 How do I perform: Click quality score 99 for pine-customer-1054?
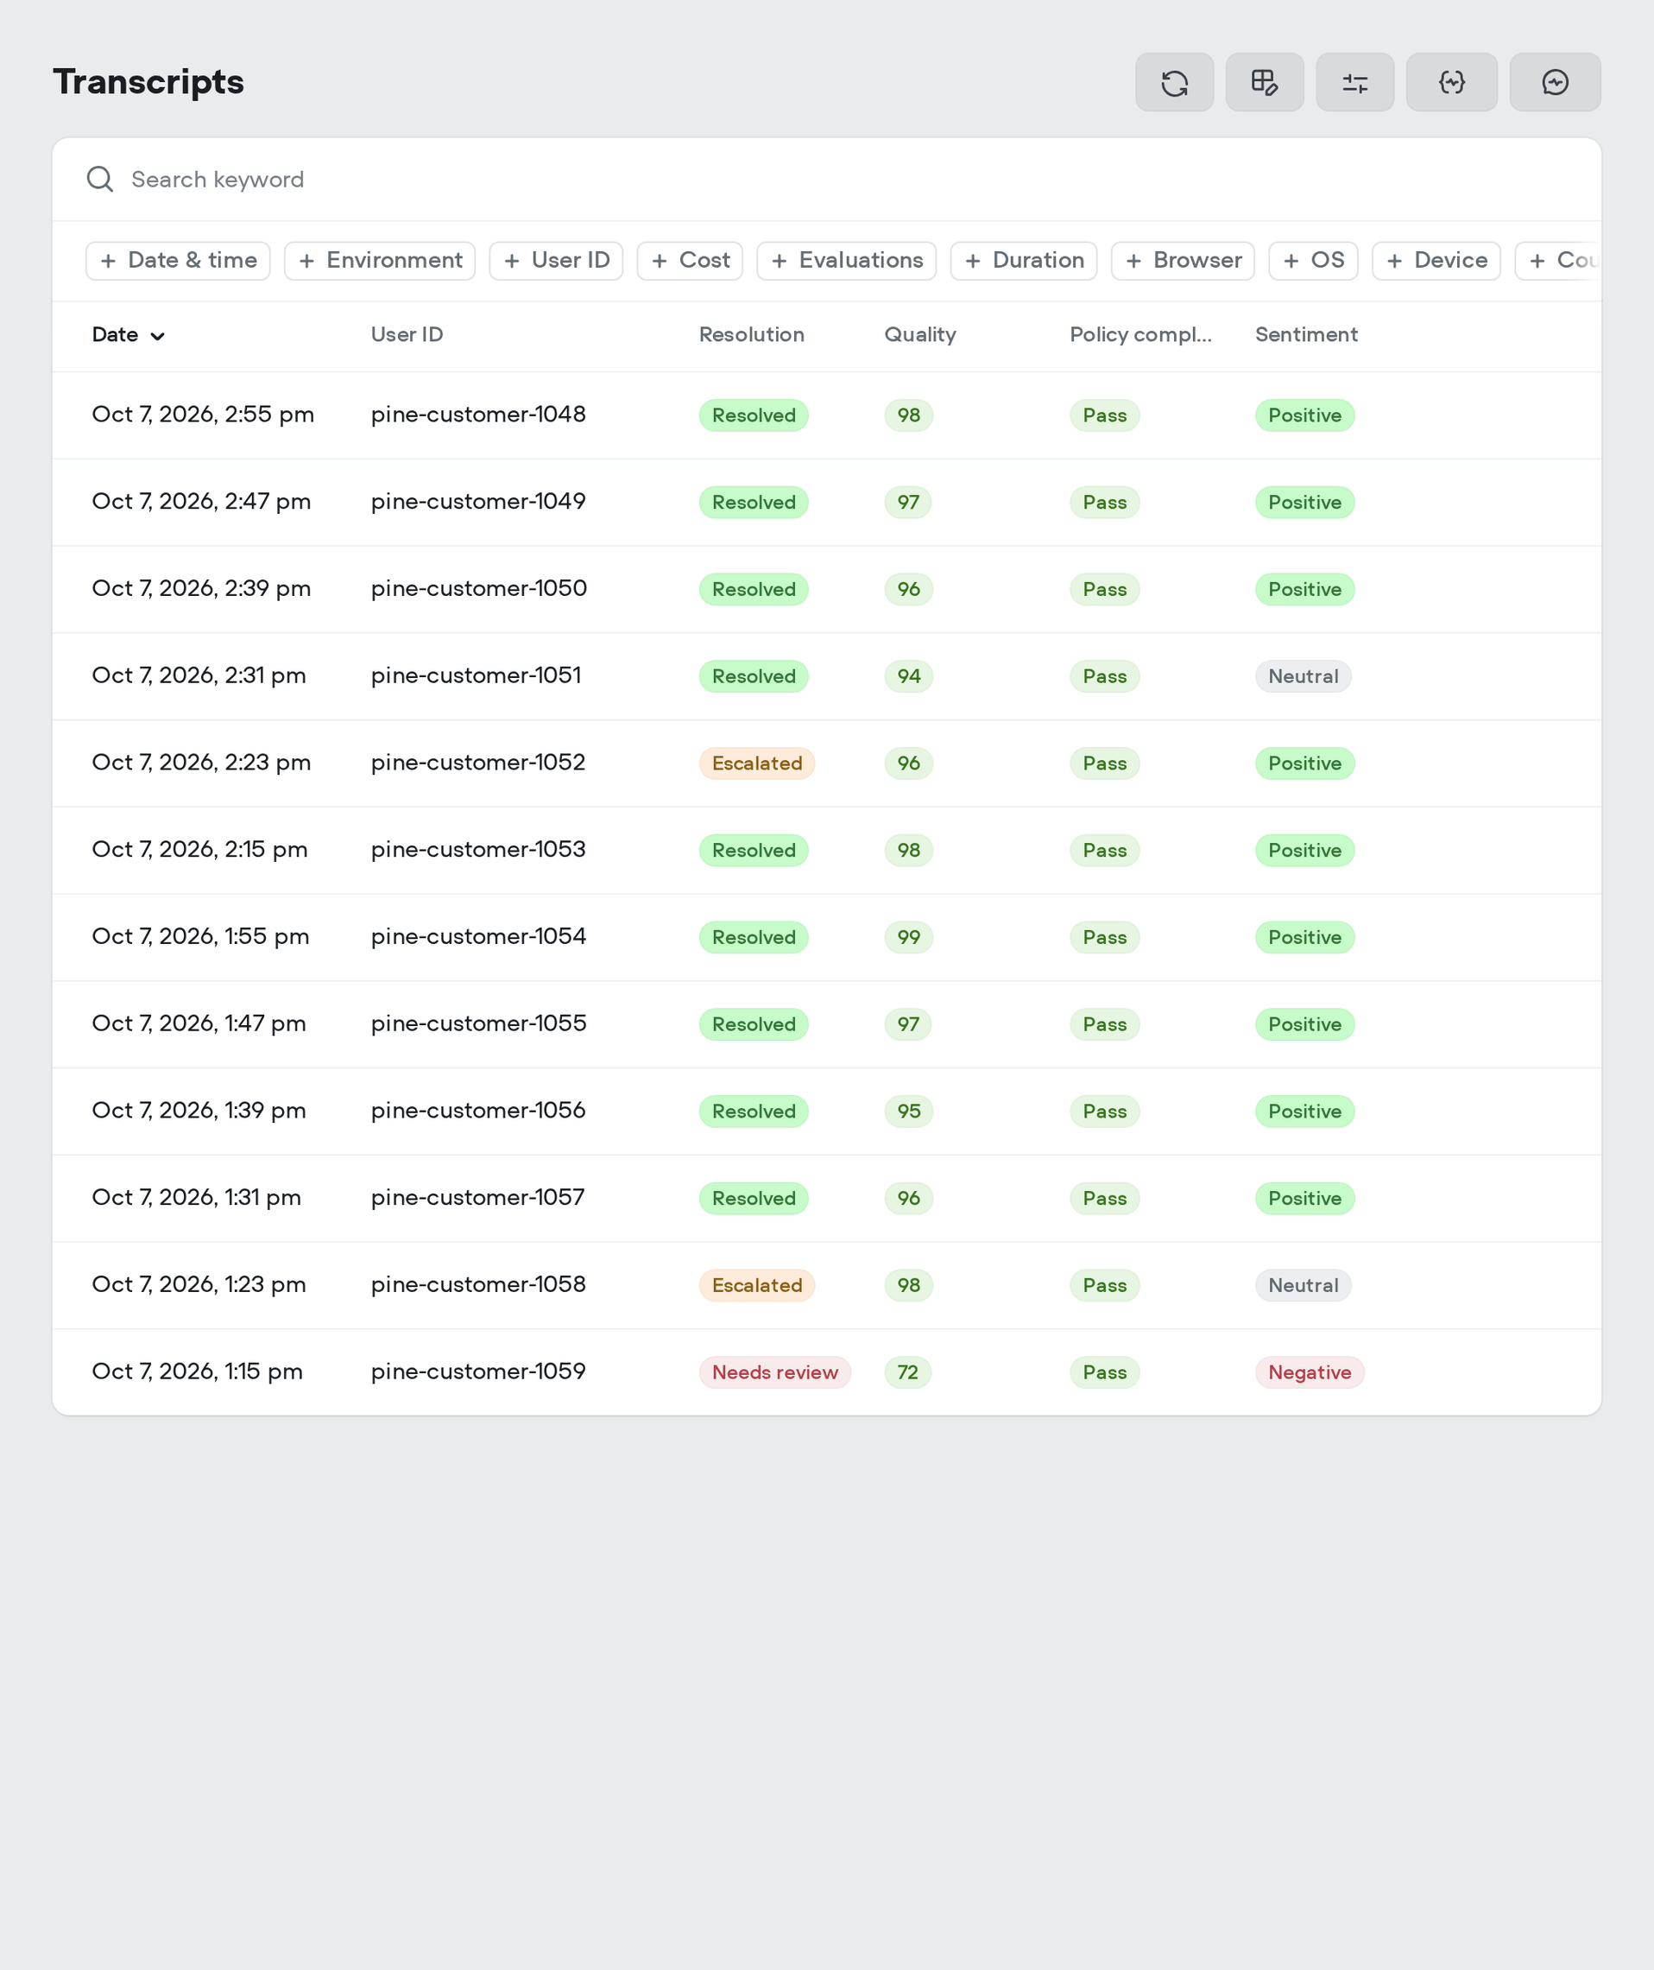coord(908,937)
